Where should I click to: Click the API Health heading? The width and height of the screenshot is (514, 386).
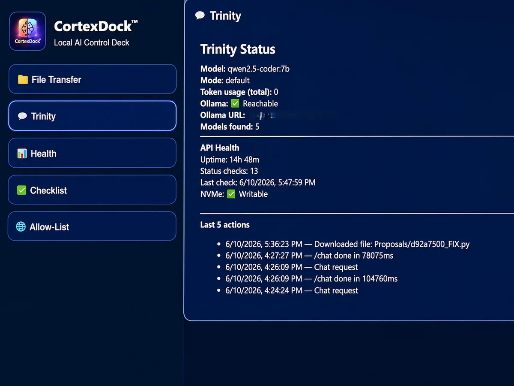click(x=220, y=148)
